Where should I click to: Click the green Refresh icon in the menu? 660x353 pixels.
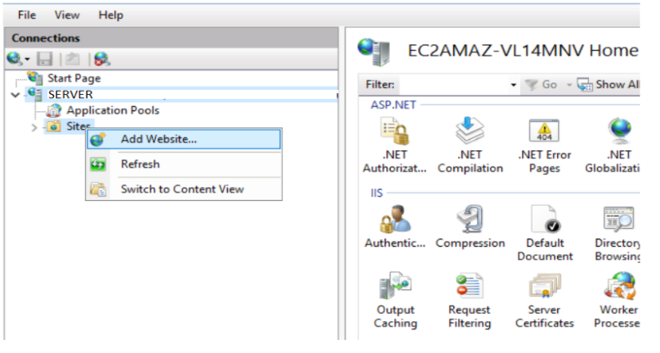[98, 164]
